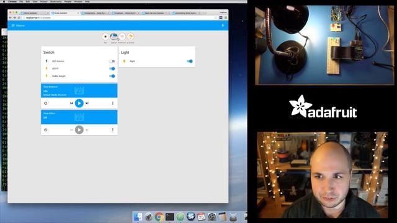Toggle the LED Arduino switch

pyautogui.click(x=112, y=61)
